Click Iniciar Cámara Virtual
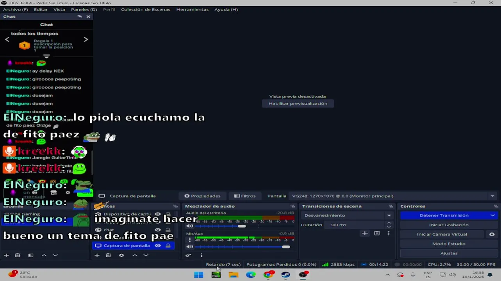Screen dimensions: 501x281 [x=442, y=234]
